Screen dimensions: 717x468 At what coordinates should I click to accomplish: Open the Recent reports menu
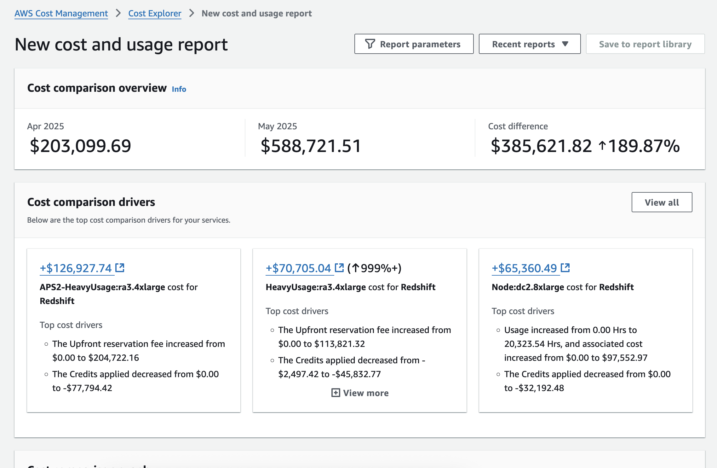[x=529, y=44]
